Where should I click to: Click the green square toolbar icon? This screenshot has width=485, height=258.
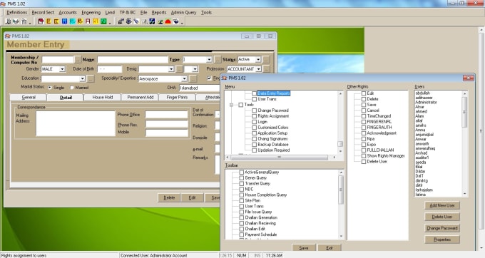(x=103, y=21)
